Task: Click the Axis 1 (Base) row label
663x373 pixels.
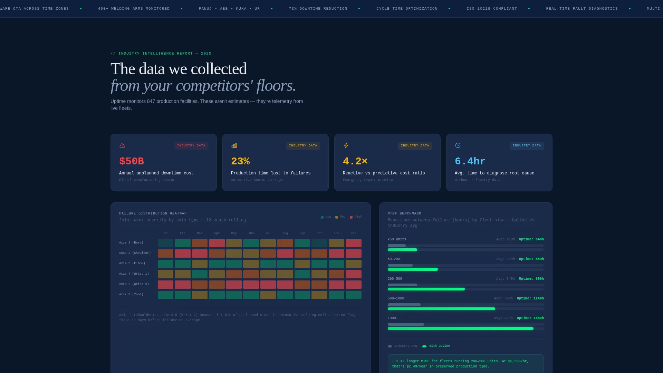Action: pyautogui.click(x=131, y=243)
